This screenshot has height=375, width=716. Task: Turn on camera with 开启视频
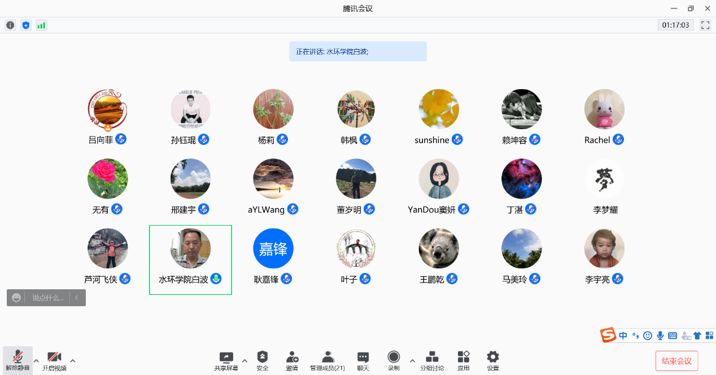tap(54, 360)
